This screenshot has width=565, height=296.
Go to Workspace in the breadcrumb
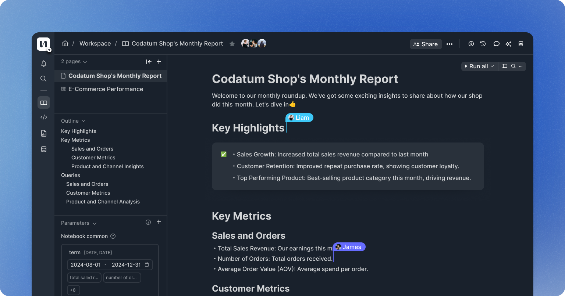pos(95,43)
